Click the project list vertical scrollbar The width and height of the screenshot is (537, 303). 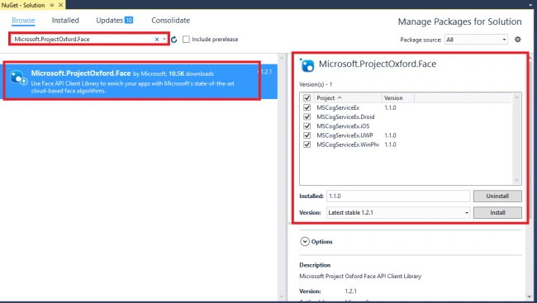[x=516, y=139]
